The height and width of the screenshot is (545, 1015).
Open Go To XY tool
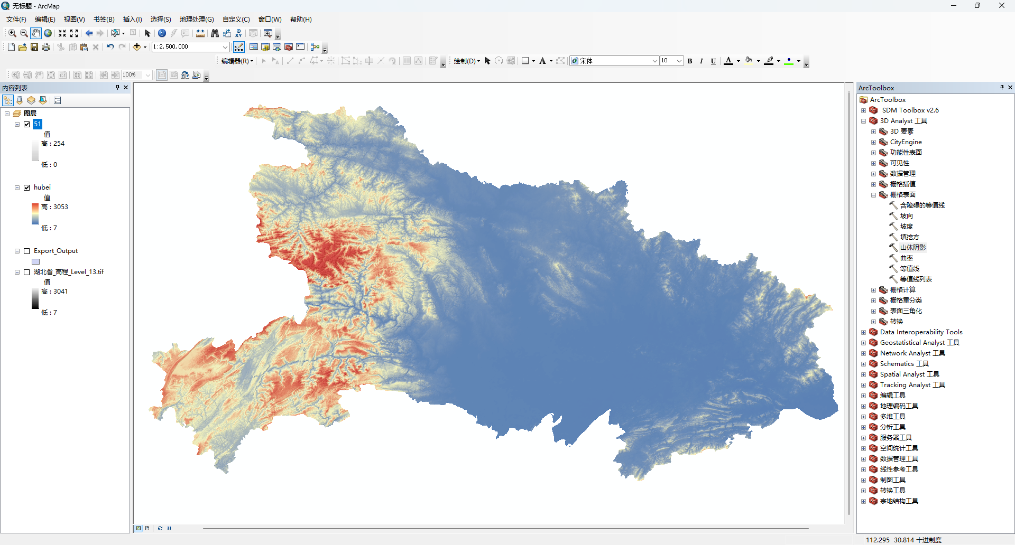click(x=238, y=33)
